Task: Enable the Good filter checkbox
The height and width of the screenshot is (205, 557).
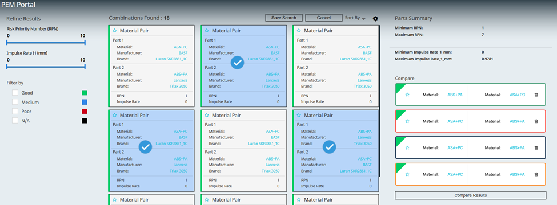Action: [15, 93]
